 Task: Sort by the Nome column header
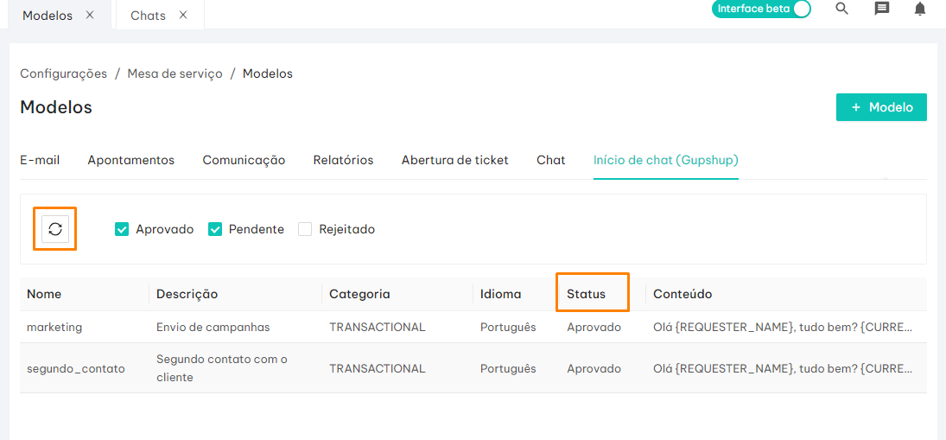point(44,295)
